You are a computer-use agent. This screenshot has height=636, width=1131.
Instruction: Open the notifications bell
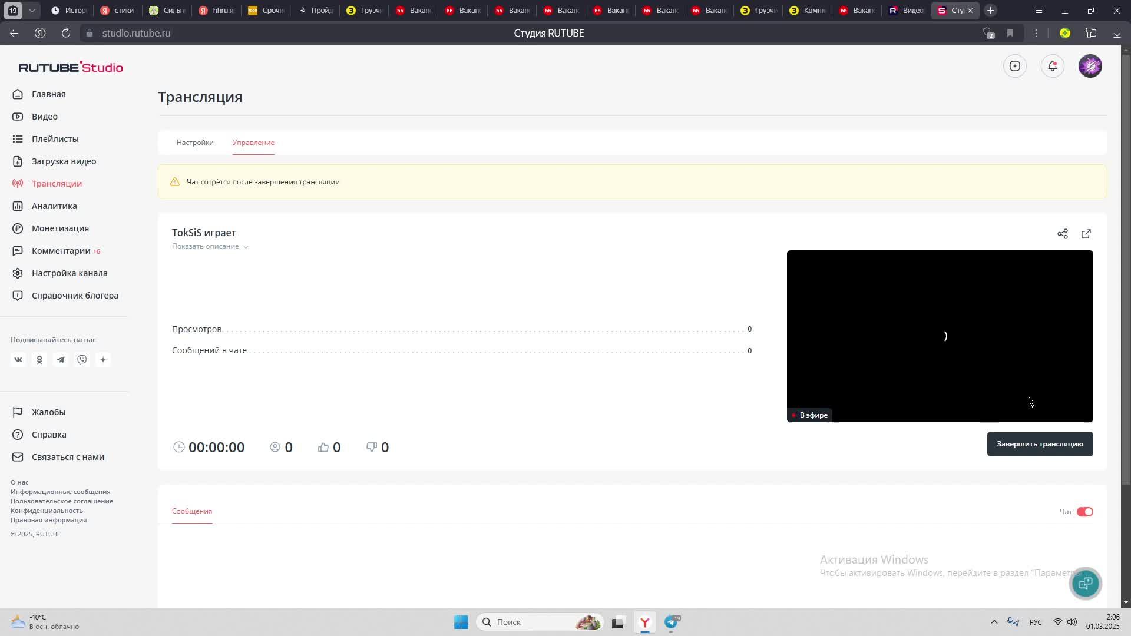tap(1053, 66)
